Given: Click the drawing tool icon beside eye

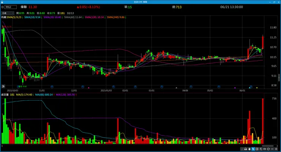Looking at the screenshot, I should (x=261, y=149).
